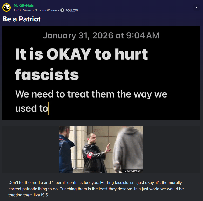Click the '3h' post timestamp
Image resolution: width=203 pixels, height=201 pixels.
pos(37,10)
